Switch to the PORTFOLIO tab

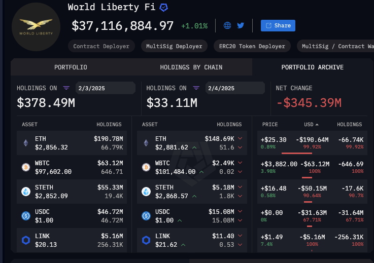tap(71, 67)
